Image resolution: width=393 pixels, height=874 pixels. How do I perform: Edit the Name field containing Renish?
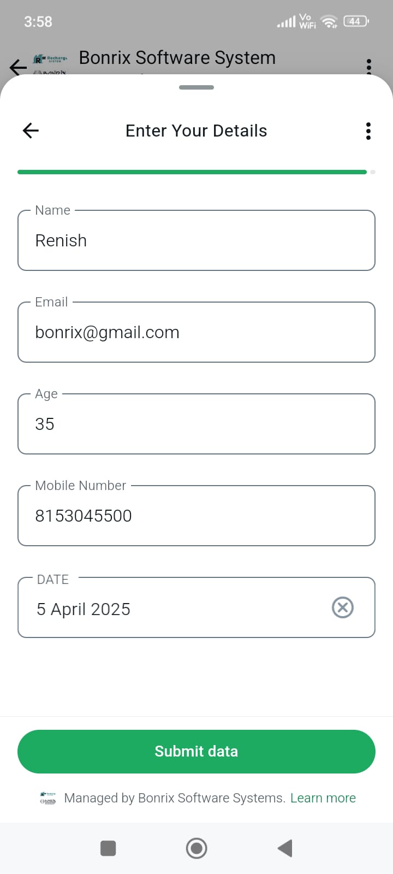click(x=196, y=241)
